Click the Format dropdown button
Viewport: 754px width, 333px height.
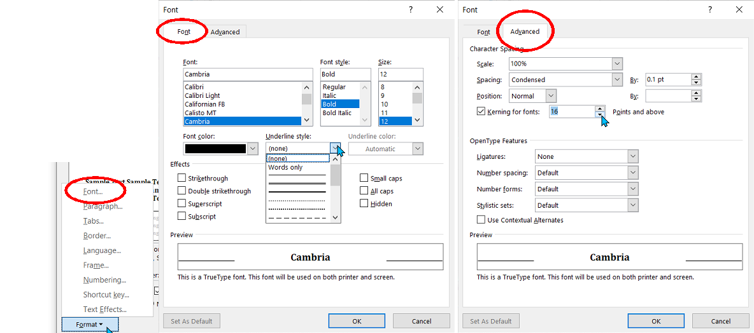pos(90,324)
